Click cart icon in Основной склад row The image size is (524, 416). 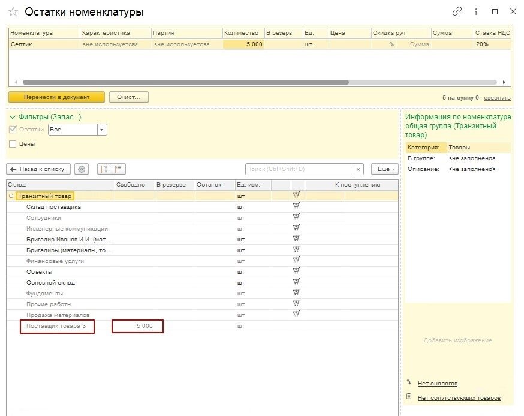tap(296, 282)
